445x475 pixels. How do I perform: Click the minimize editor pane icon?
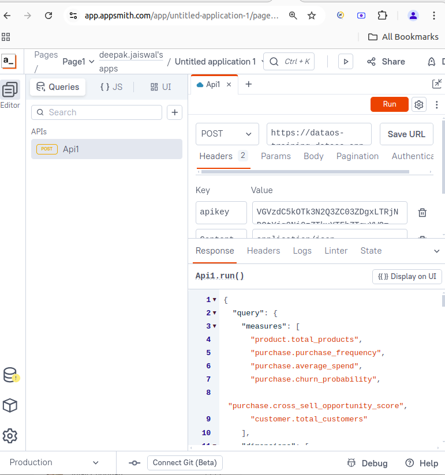pos(437,84)
